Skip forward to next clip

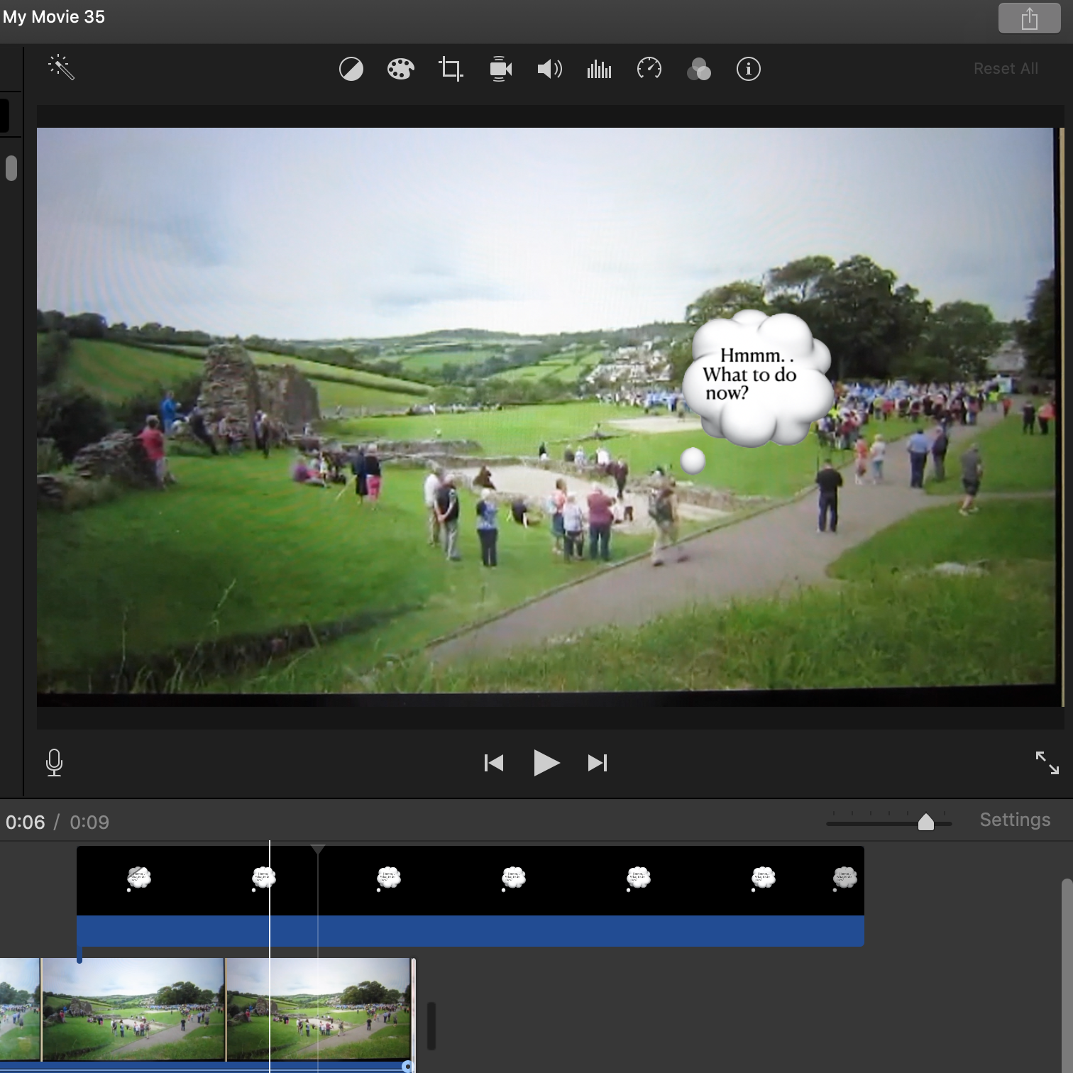pos(598,763)
